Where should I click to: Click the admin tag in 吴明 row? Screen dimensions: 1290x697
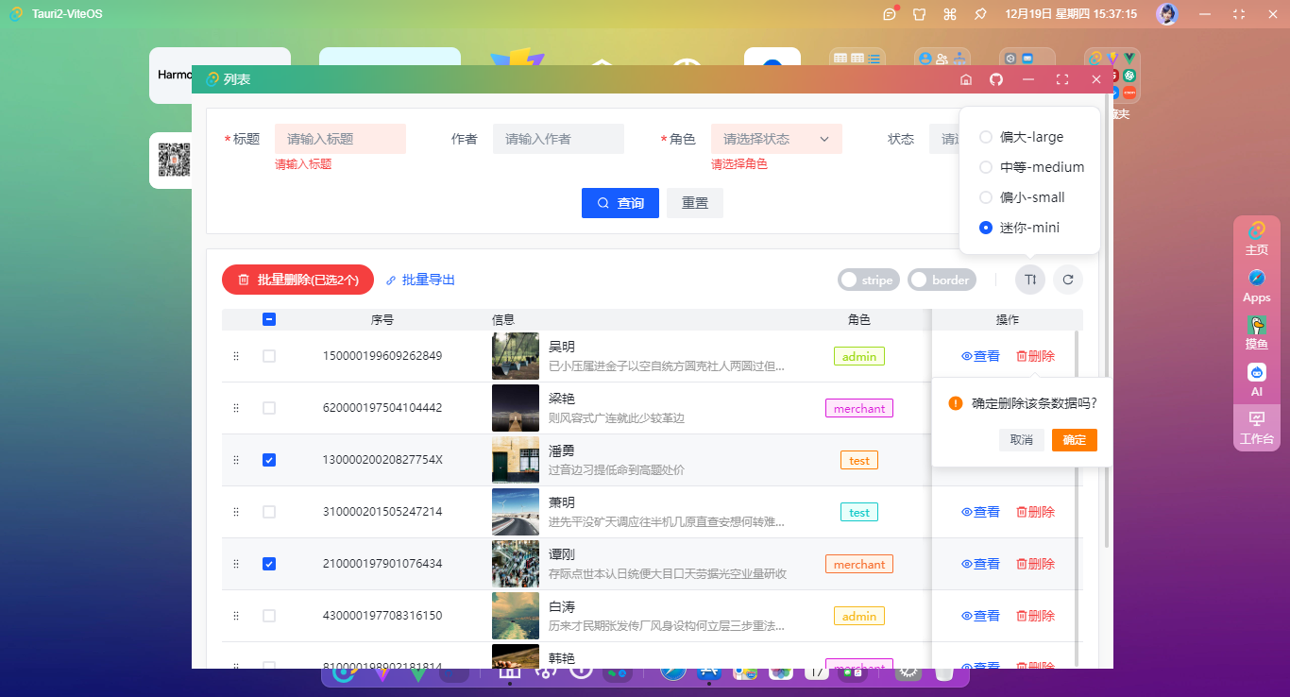(x=859, y=356)
